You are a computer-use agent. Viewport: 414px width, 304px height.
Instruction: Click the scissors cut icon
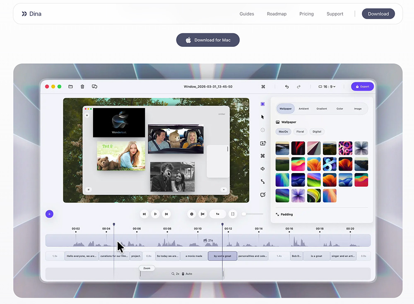click(x=202, y=214)
